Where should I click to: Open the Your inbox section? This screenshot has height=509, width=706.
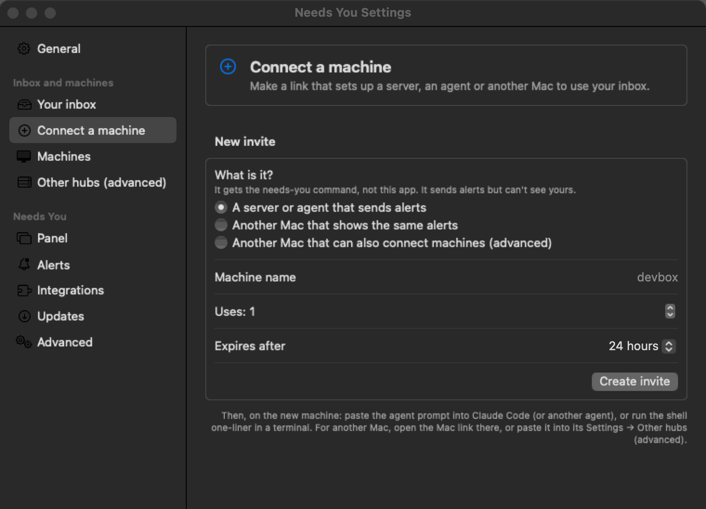coord(93,104)
